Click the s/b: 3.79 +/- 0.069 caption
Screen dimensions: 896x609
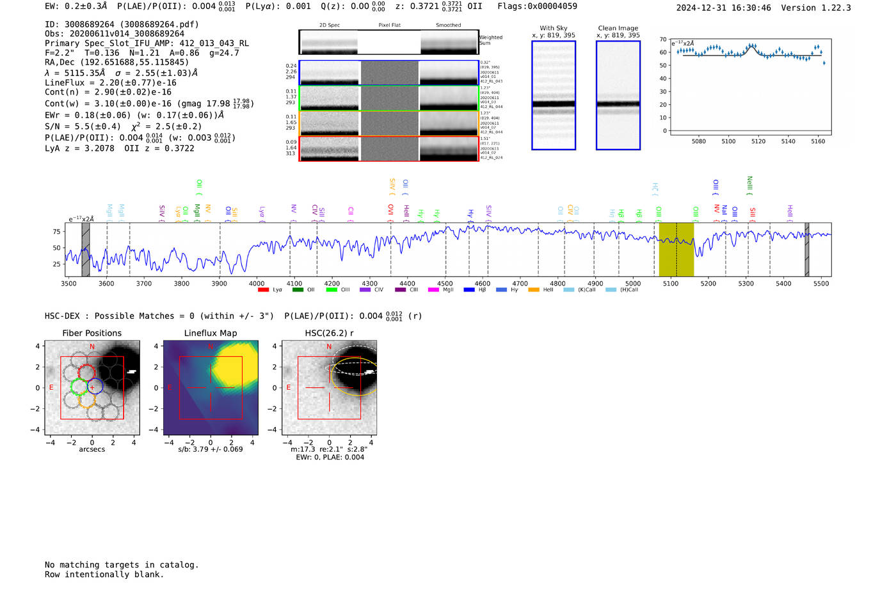point(211,449)
